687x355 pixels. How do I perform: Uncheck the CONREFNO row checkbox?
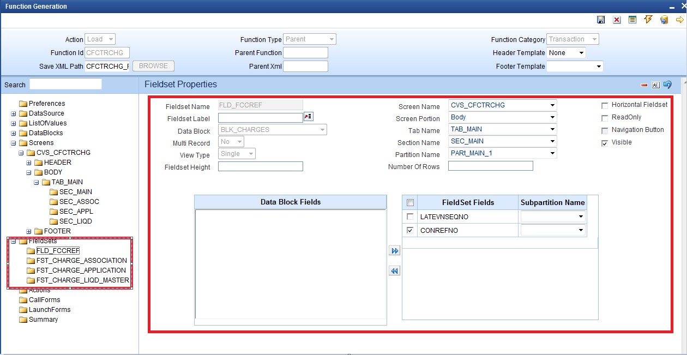[x=410, y=231]
